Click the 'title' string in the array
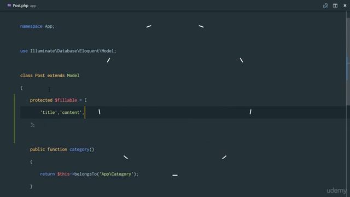The image size is (350, 197). point(49,112)
